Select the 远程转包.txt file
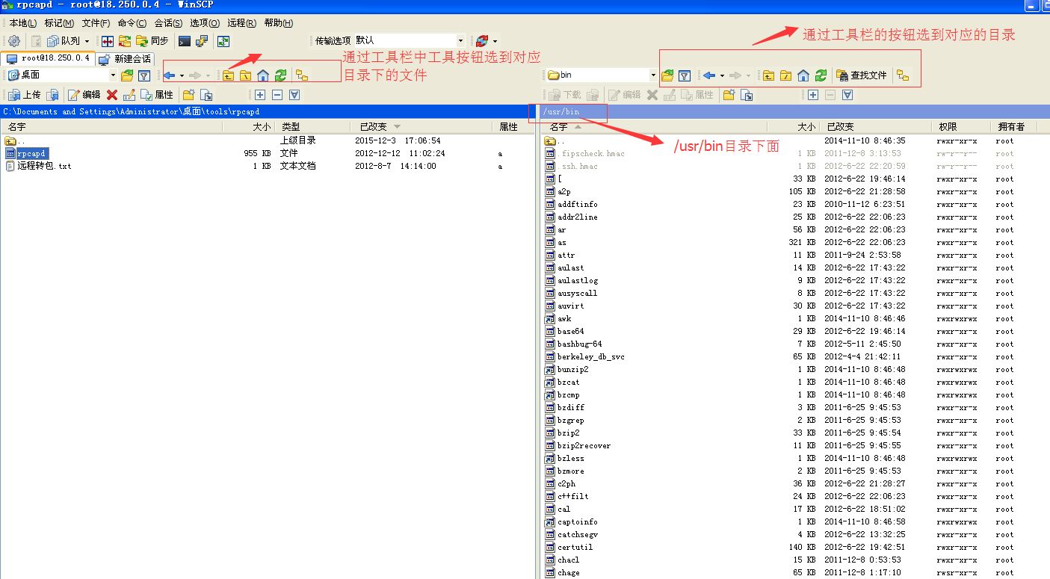 [44, 166]
